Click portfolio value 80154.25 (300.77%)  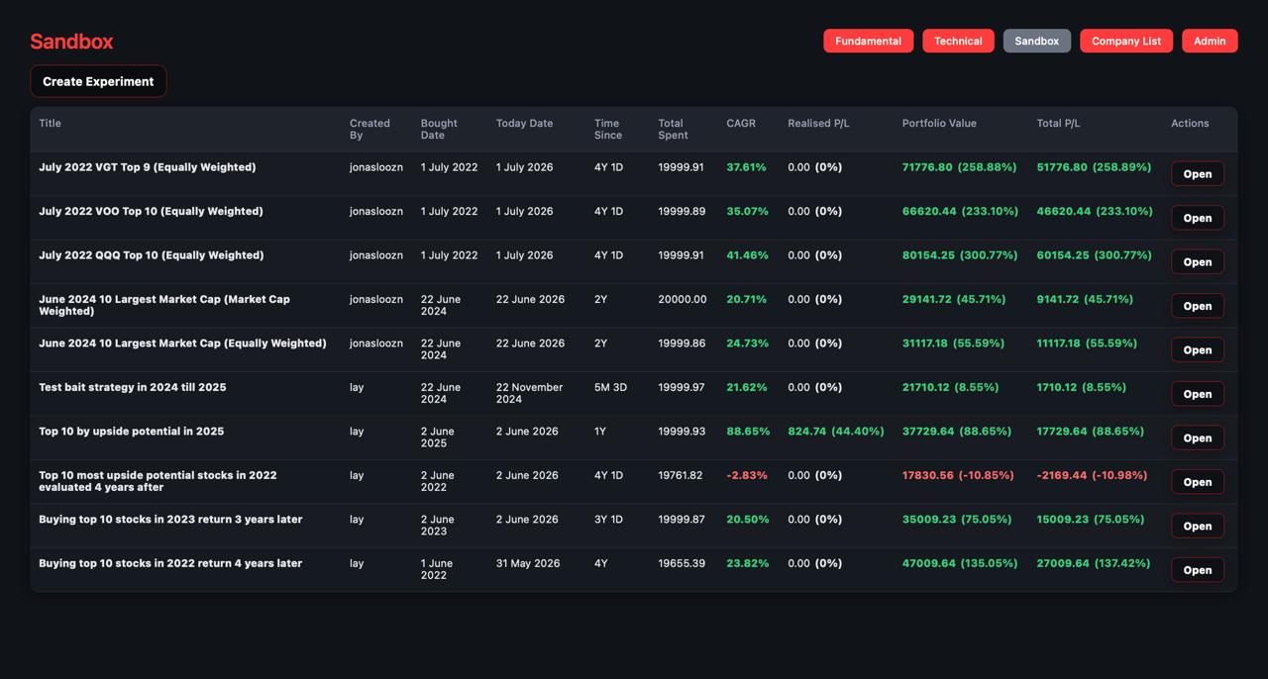tap(960, 255)
